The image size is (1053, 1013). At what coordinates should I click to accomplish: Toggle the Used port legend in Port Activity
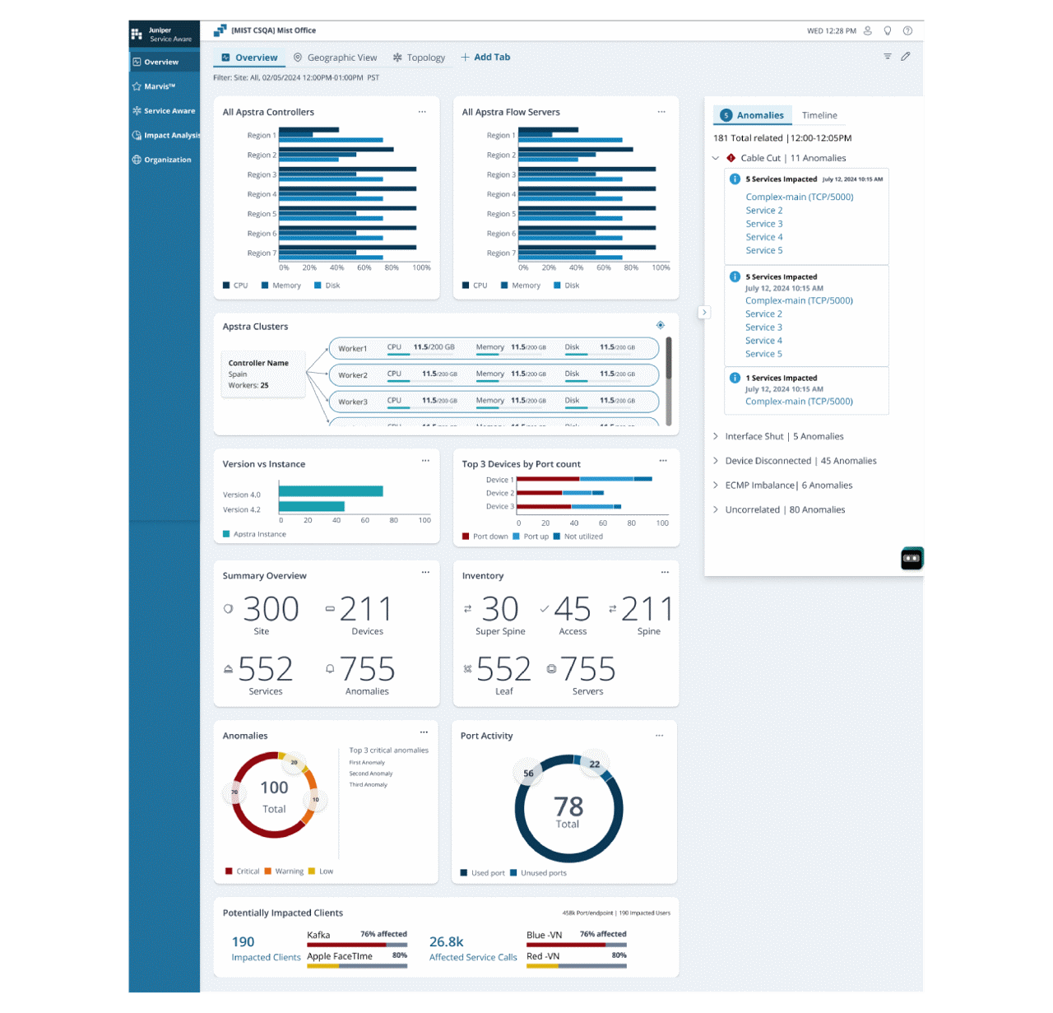(x=482, y=872)
